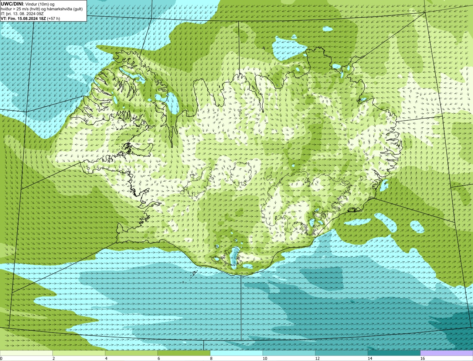Click the 8–10 m/s light cyan swatch

point(236,353)
